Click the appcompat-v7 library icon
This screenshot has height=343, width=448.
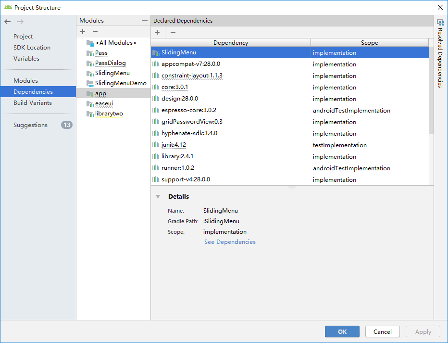pyautogui.click(x=156, y=64)
